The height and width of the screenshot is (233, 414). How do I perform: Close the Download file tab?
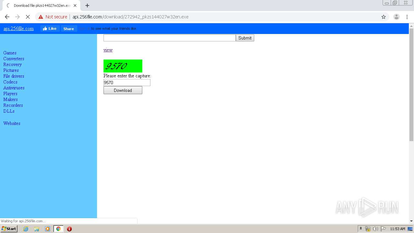click(x=75, y=6)
